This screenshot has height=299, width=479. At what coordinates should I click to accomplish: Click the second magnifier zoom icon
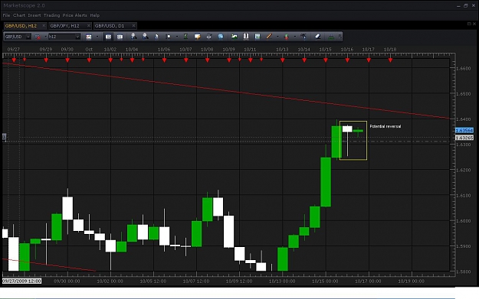tap(146, 36)
